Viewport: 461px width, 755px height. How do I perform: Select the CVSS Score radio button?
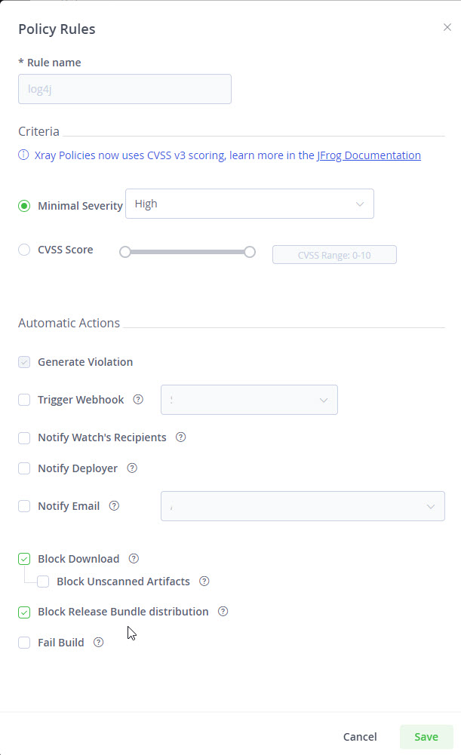pos(24,250)
